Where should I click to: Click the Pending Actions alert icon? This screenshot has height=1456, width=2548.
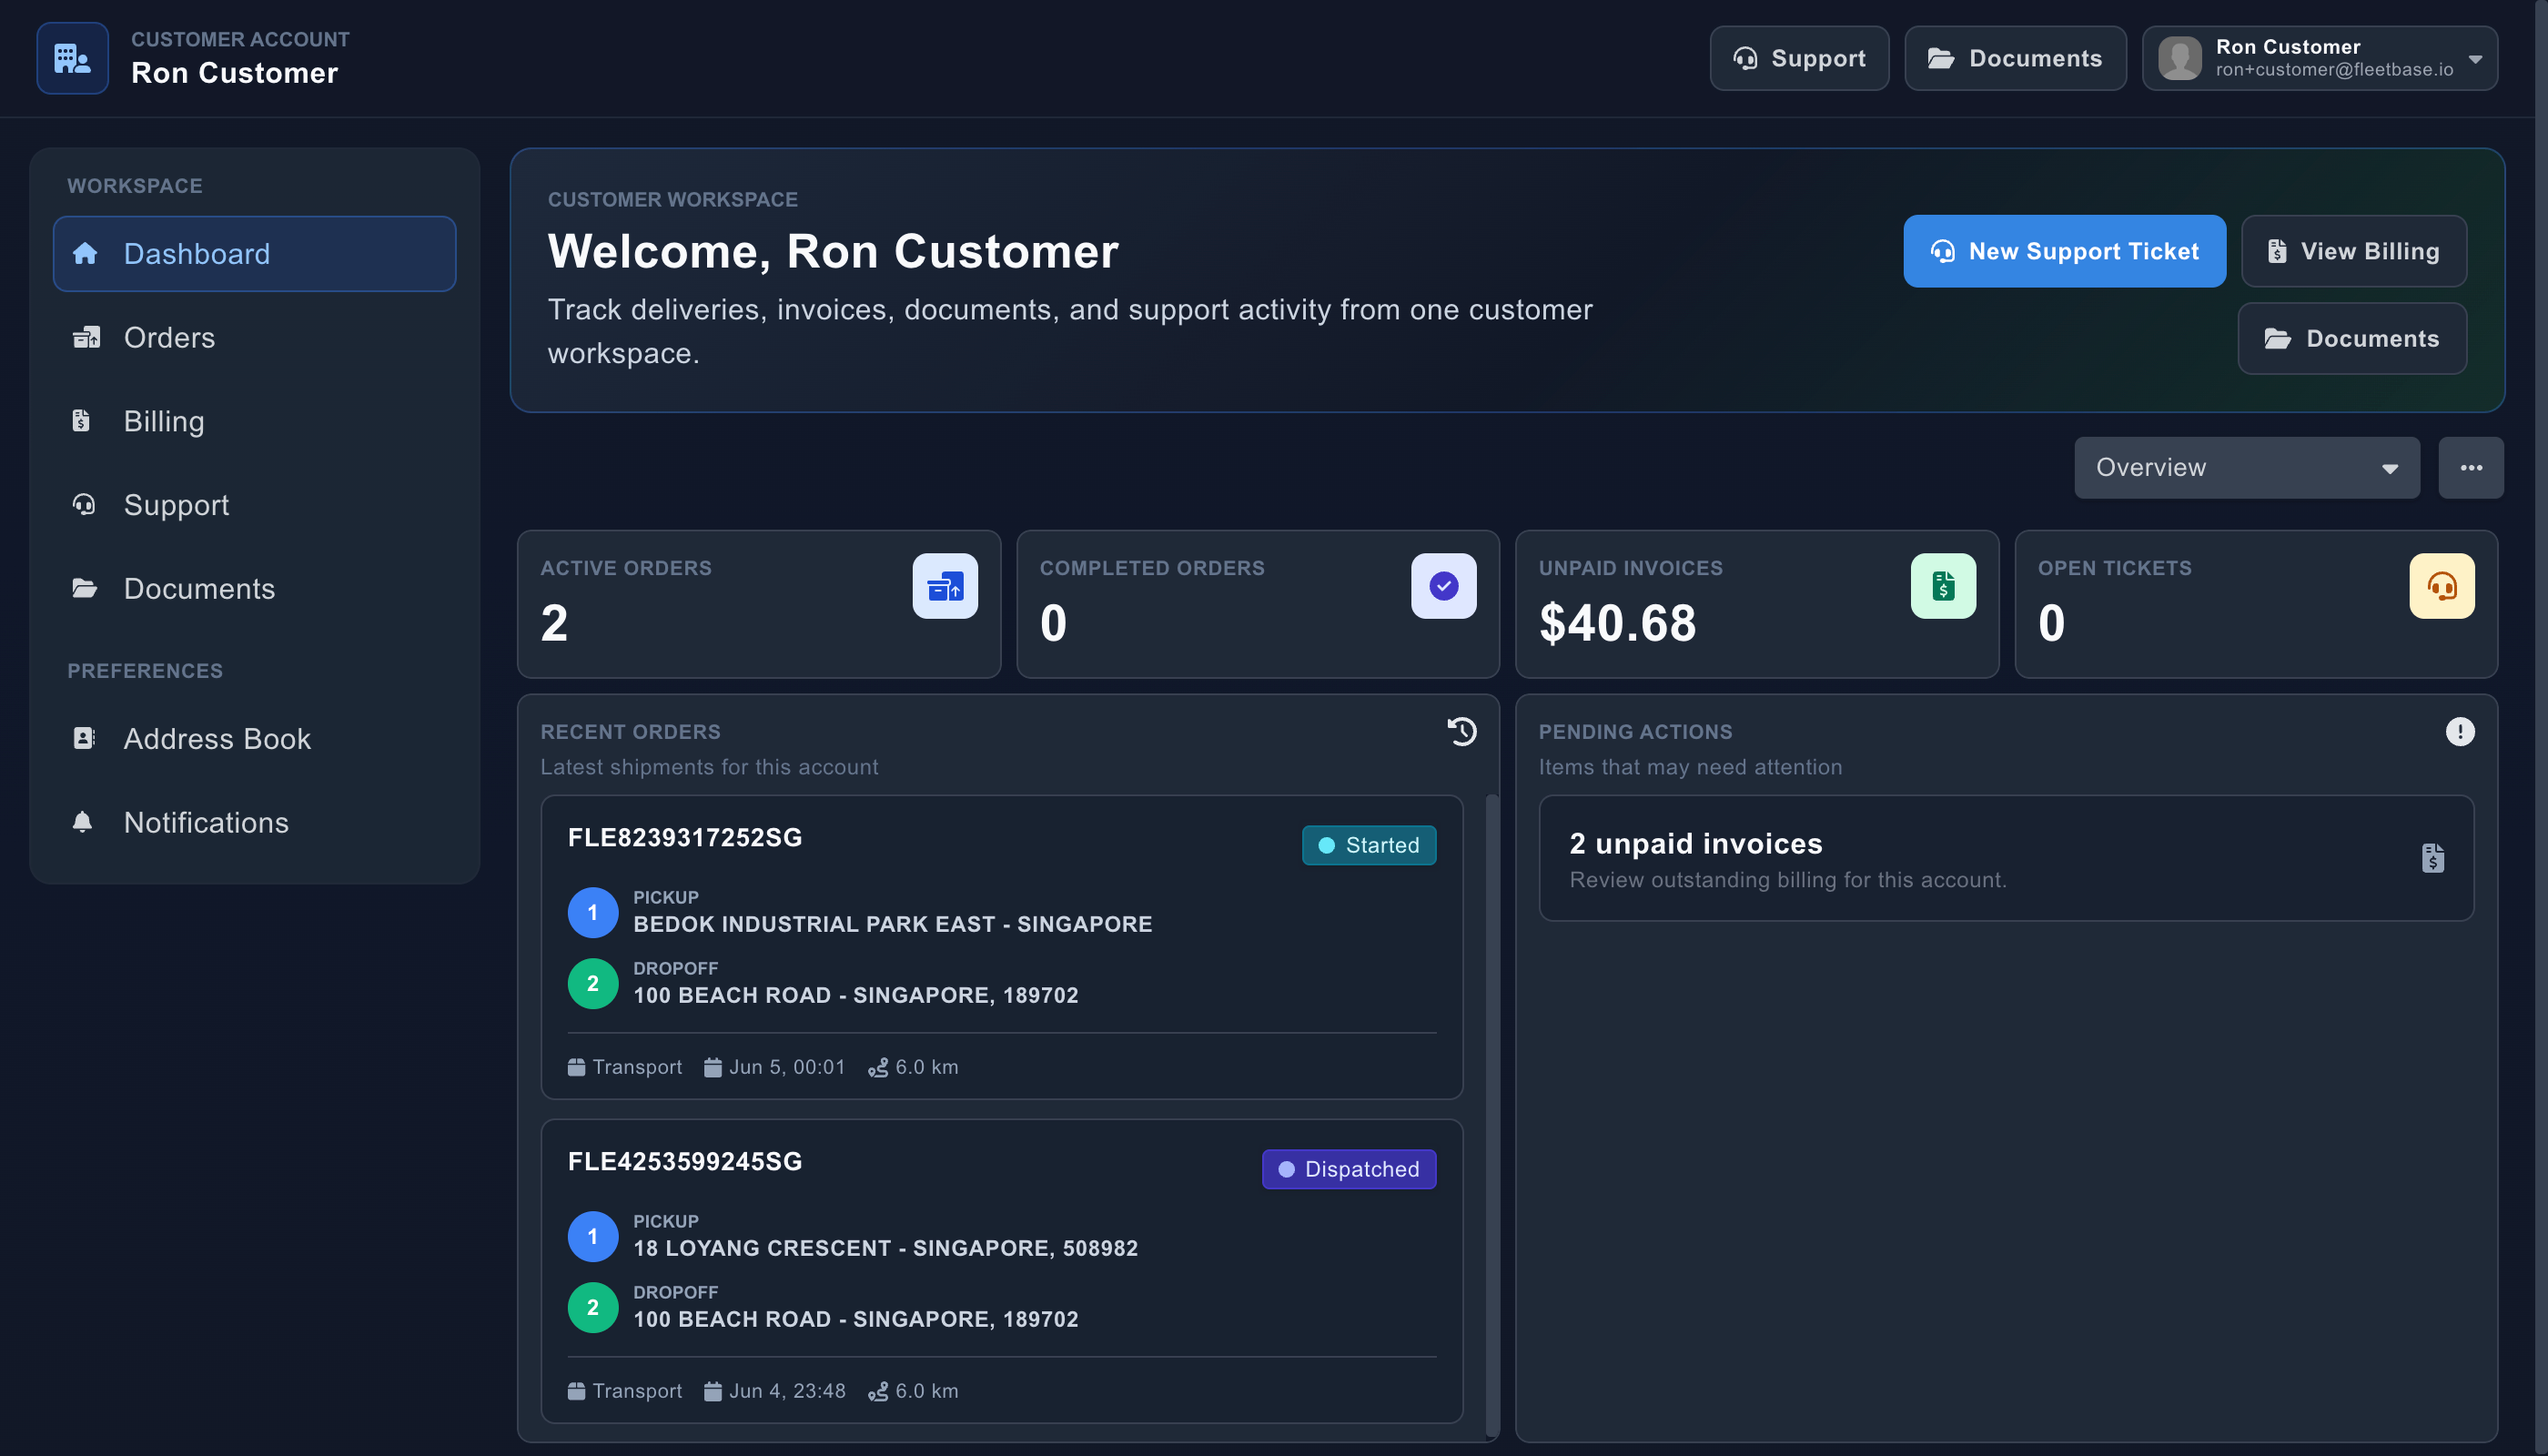tap(2460, 732)
